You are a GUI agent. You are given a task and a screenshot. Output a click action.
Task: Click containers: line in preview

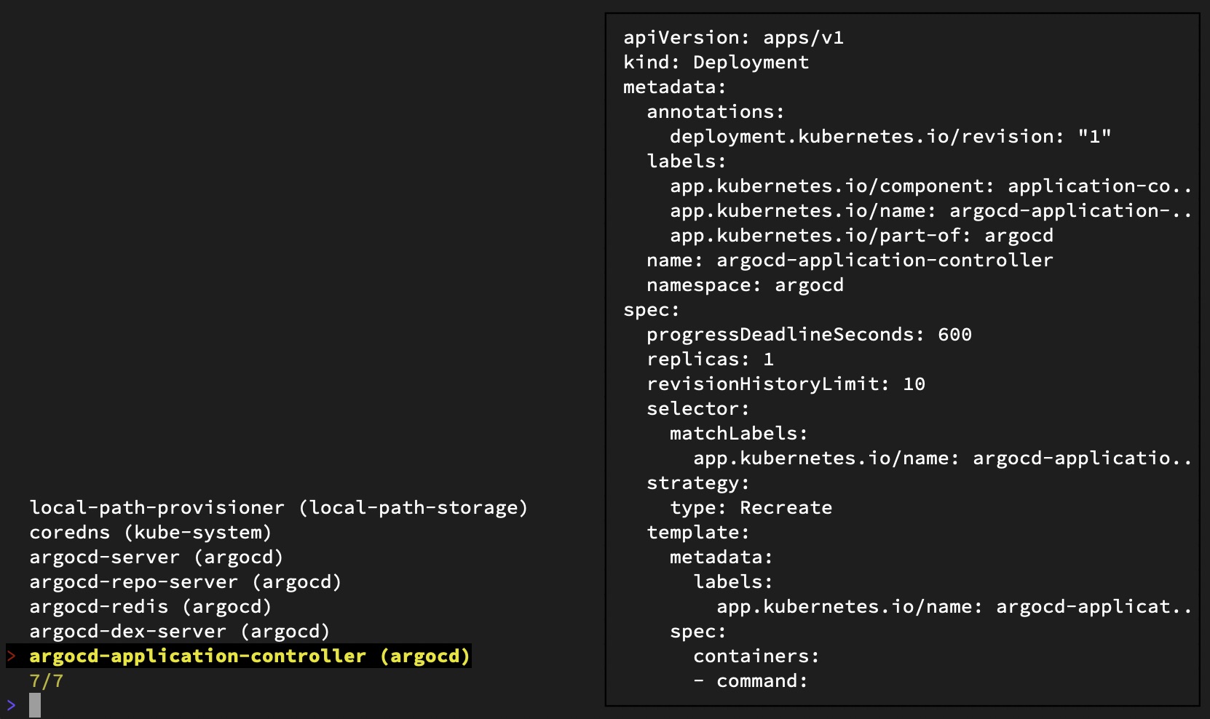(x=756, y=656)
